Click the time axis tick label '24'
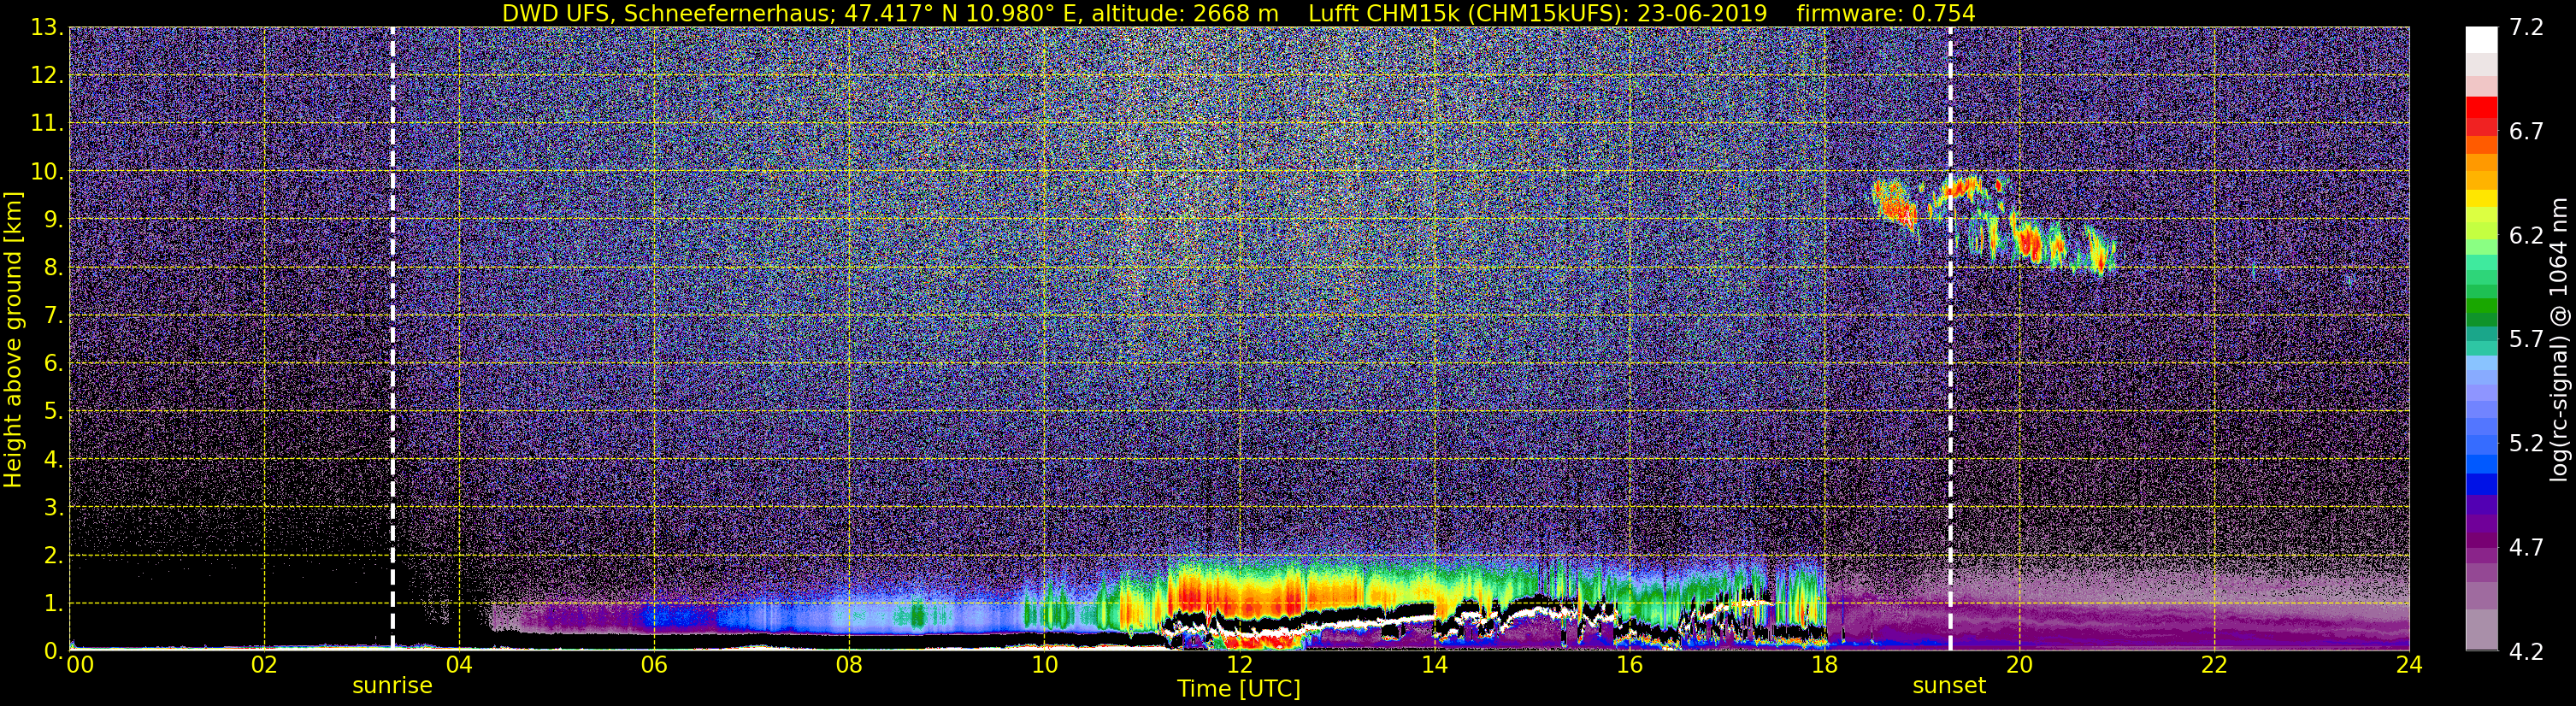This screenshot has height=706, width=2576. 2409,666
